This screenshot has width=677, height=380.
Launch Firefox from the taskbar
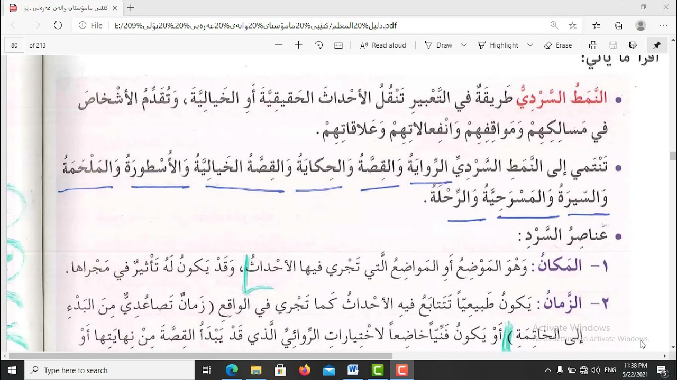pyautogui.click(x=305, y=370)
